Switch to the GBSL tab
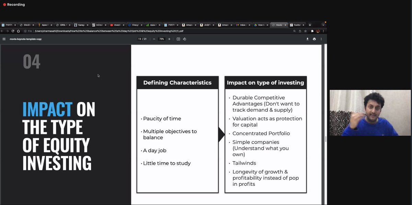This screenshot has width=412, height=205. tap(63, 25)
